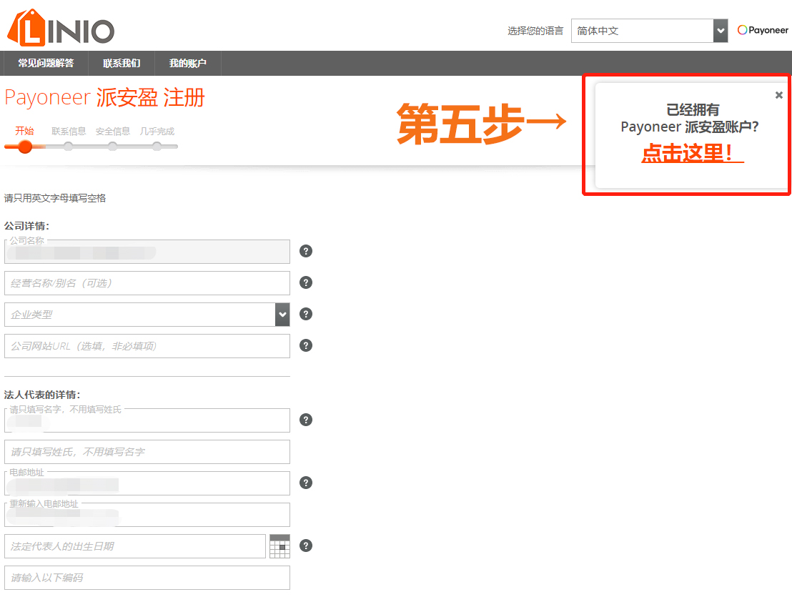Click the 公司详情: section heading
The height and width of the screenshot is (597, 792).
click(x=26, y=226)
